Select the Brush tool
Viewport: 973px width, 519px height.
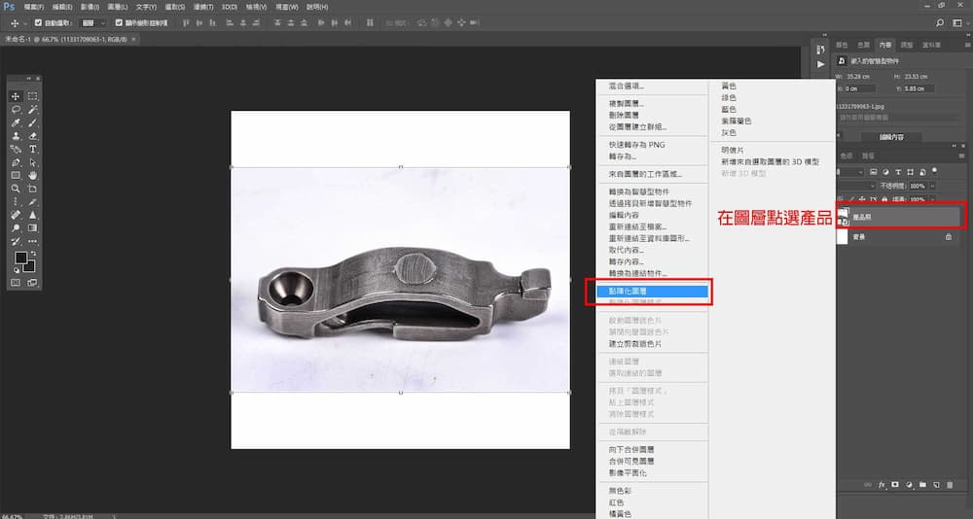[32, 122]
